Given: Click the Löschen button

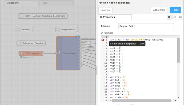Looking at the screenshot, I should click(x=105, y=10).
